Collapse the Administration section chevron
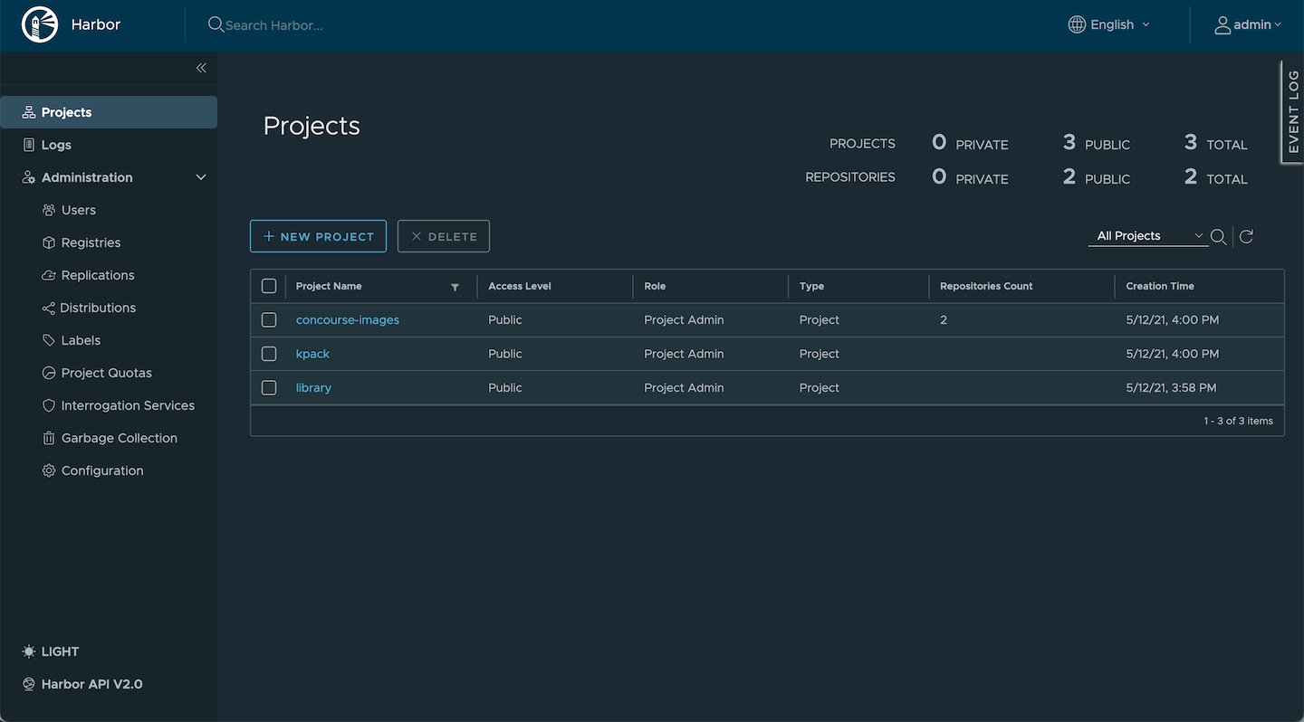 (201, 177)
